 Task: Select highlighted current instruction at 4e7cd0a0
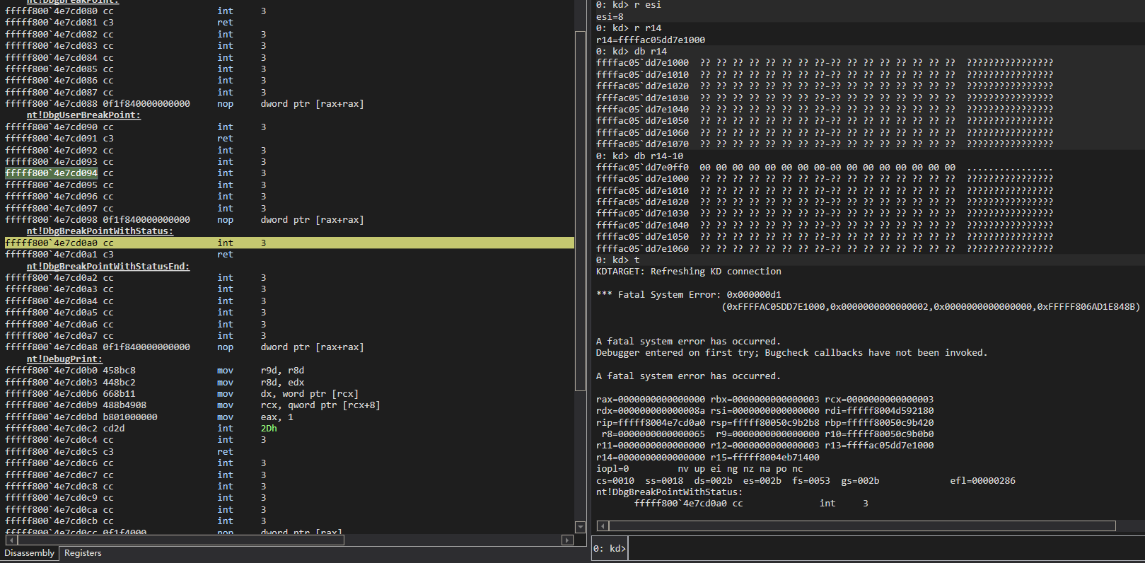[x=289, y=243]
